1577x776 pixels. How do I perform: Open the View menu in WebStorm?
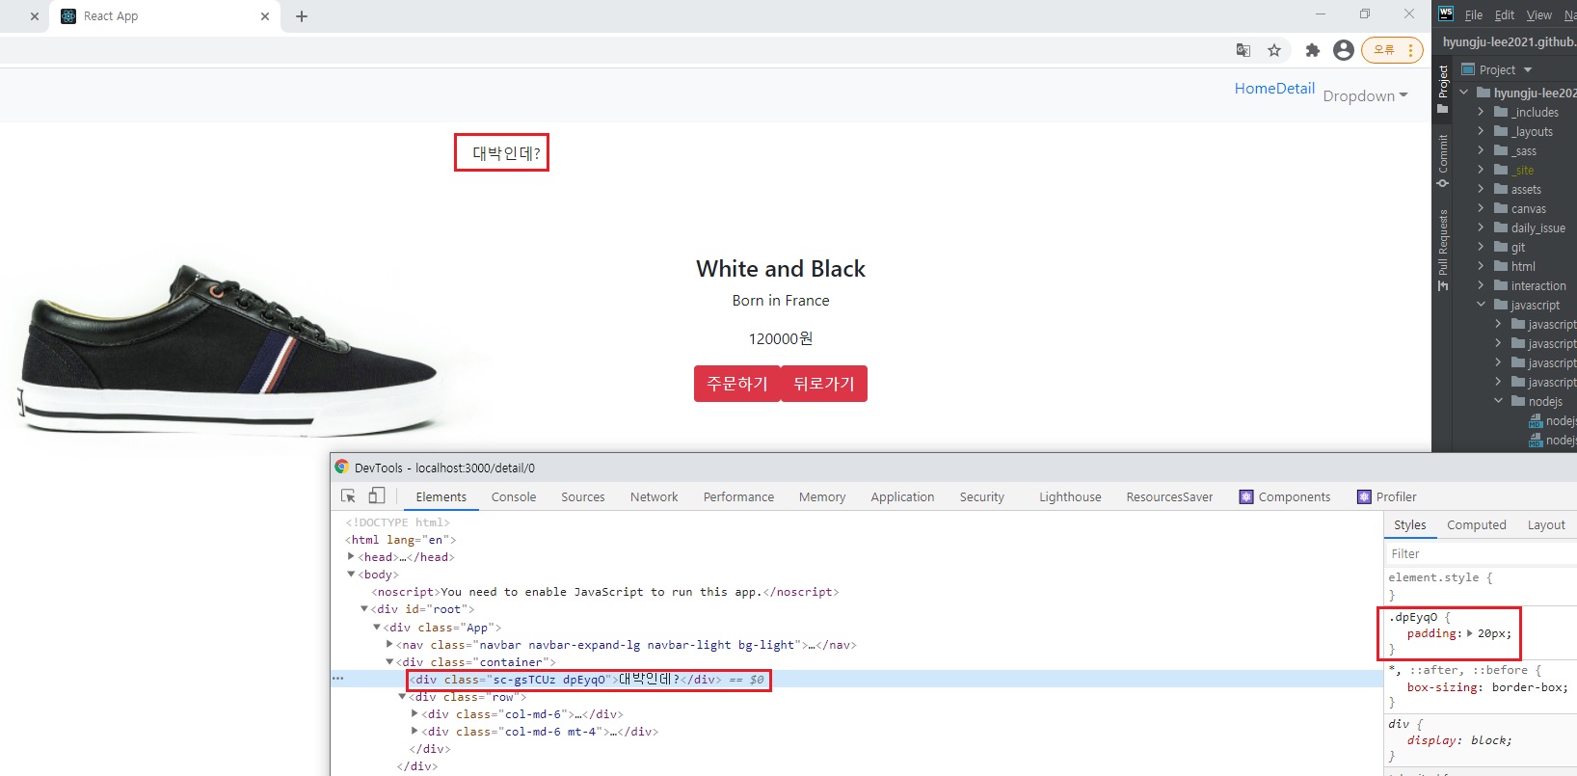click(1539, 15)
